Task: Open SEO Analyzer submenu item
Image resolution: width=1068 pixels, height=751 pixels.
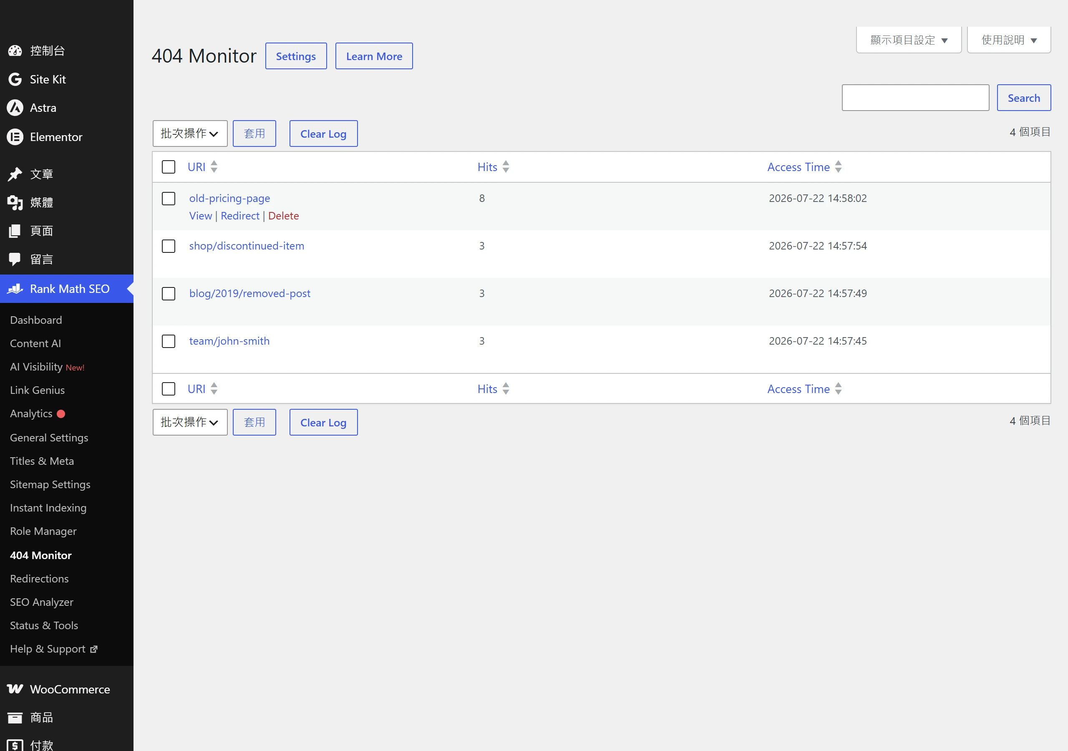Action: 42,602
